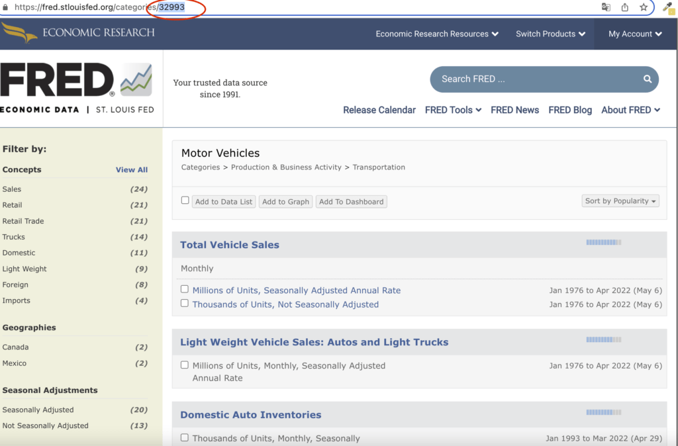Click Transportation breadcrumb

(x=379, y=167)
